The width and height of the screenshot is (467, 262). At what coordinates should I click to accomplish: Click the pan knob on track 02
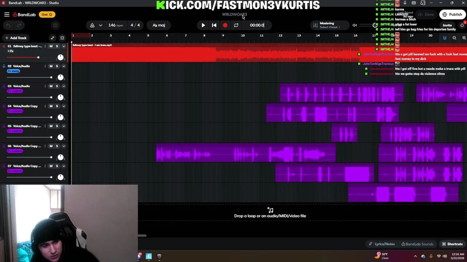pyautogui.click(x=61, y=78)
